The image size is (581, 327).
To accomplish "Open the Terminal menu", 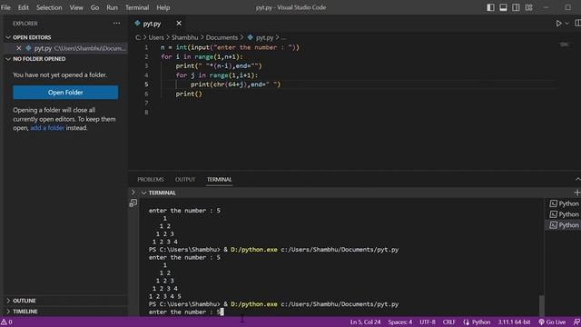I will pos(137,7).
